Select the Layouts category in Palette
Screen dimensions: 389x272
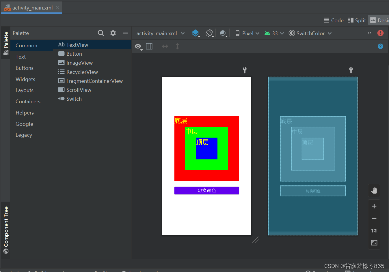click(24, 90)
